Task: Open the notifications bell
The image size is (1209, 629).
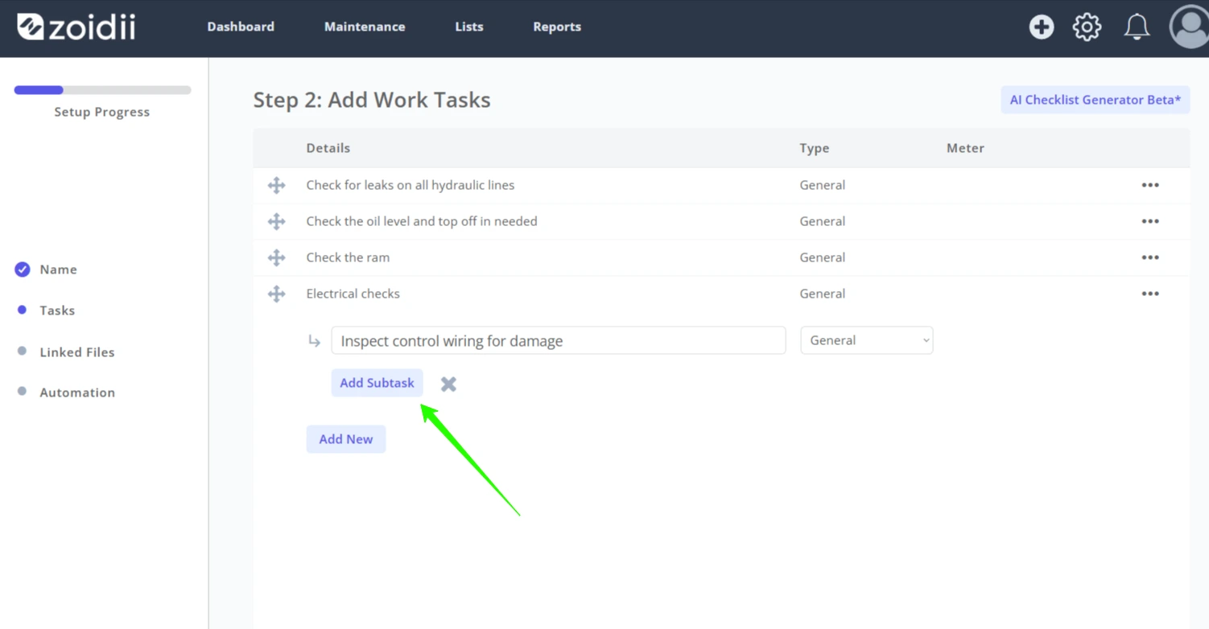Action: [x=1137, y=27]
